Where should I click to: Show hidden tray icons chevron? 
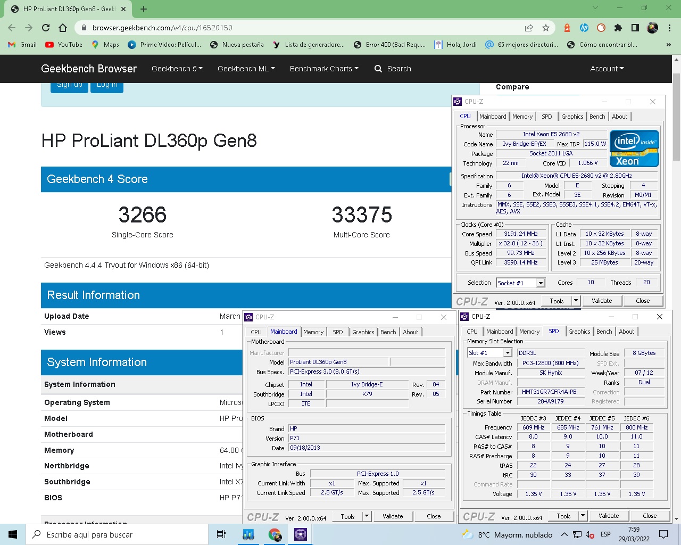(x=564, y=534)
